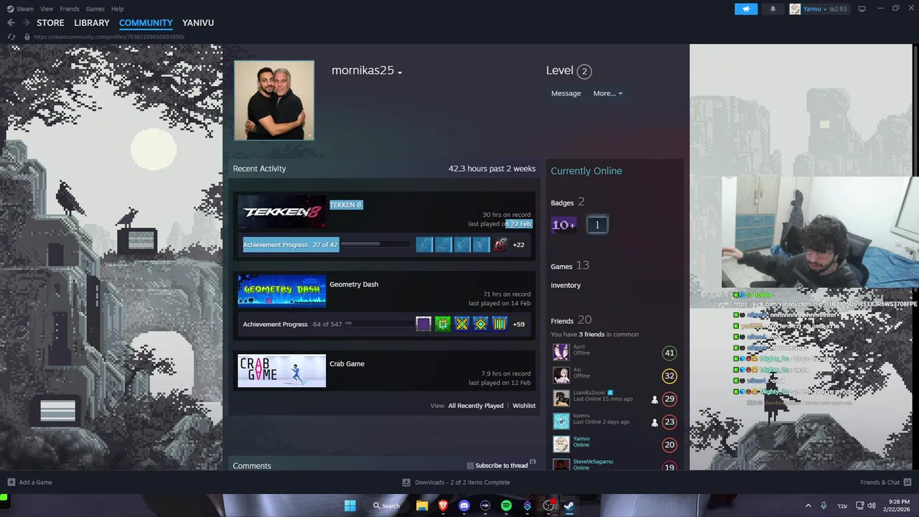Open the Badges 2 link
Image resolution: width=919 pixels, height=517 pixels.
point(568,202)
